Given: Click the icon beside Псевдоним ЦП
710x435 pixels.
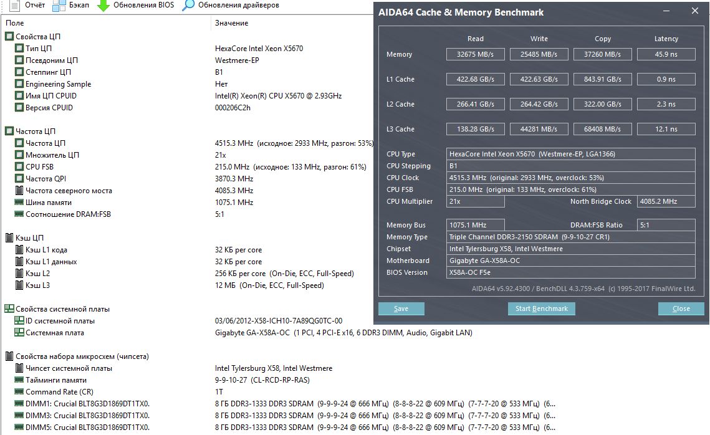Looking at the screenshot, I should click(19, 60).
